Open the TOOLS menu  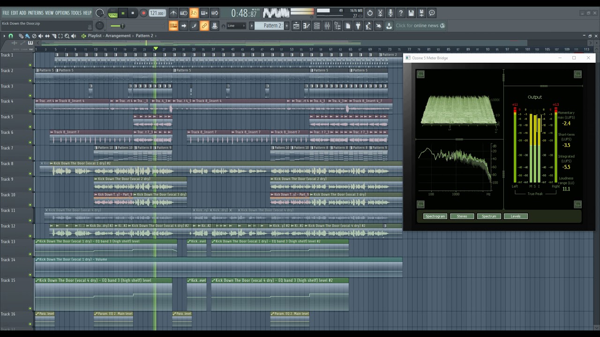[x=76, y=13]
